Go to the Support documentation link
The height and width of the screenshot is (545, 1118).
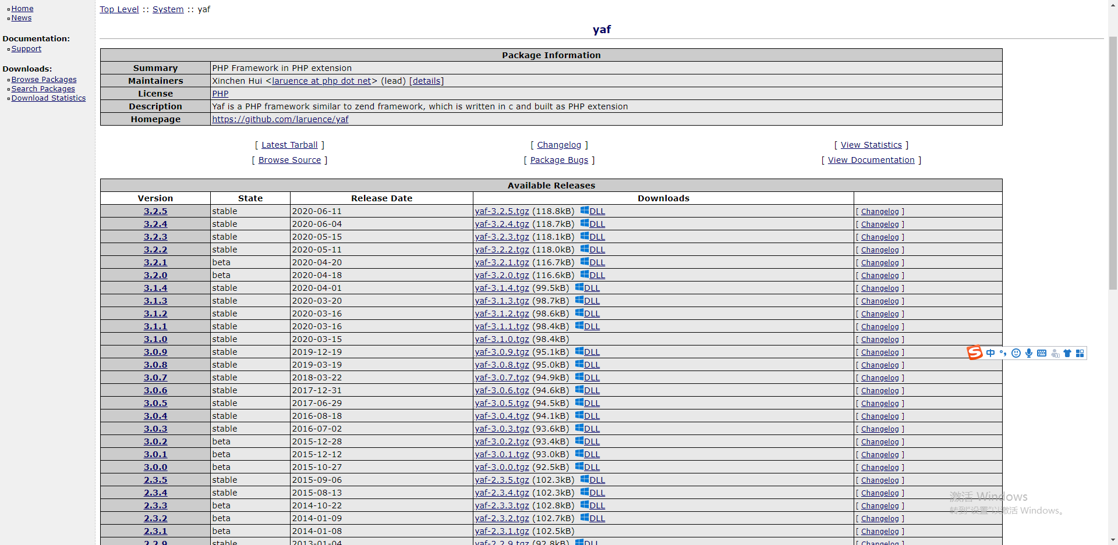click(26, 49)
